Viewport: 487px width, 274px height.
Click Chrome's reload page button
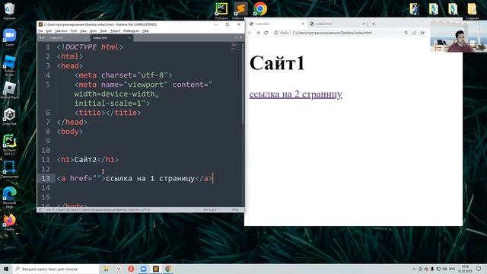(266, 33)
